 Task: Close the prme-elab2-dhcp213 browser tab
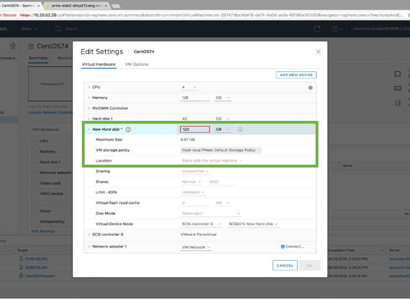tap(106, 6)
